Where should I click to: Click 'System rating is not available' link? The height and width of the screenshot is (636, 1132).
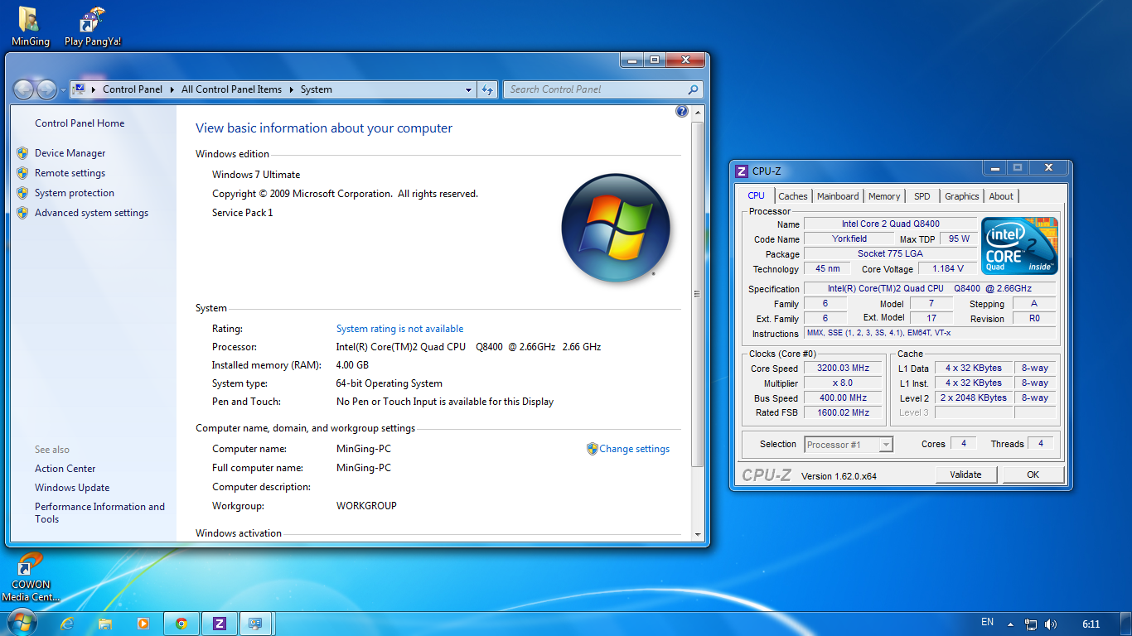[400, 329]
